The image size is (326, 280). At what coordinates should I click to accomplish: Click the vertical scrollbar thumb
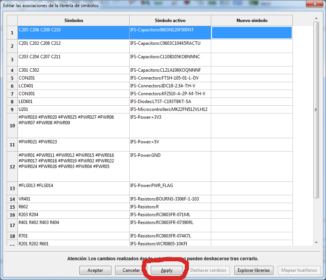tap(316, 109)
